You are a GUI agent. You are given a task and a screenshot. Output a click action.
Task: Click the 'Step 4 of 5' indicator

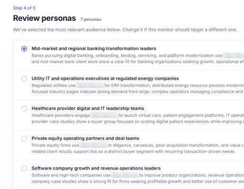[x=24, y=8]
